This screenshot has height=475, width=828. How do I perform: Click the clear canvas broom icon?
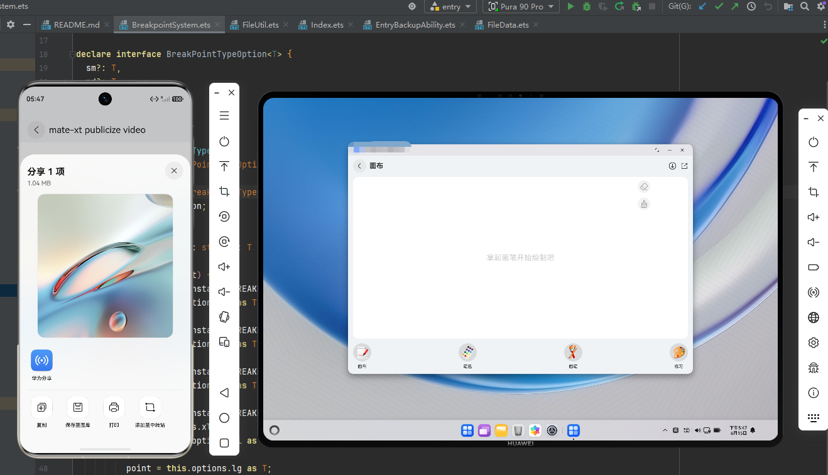(643, 204)
